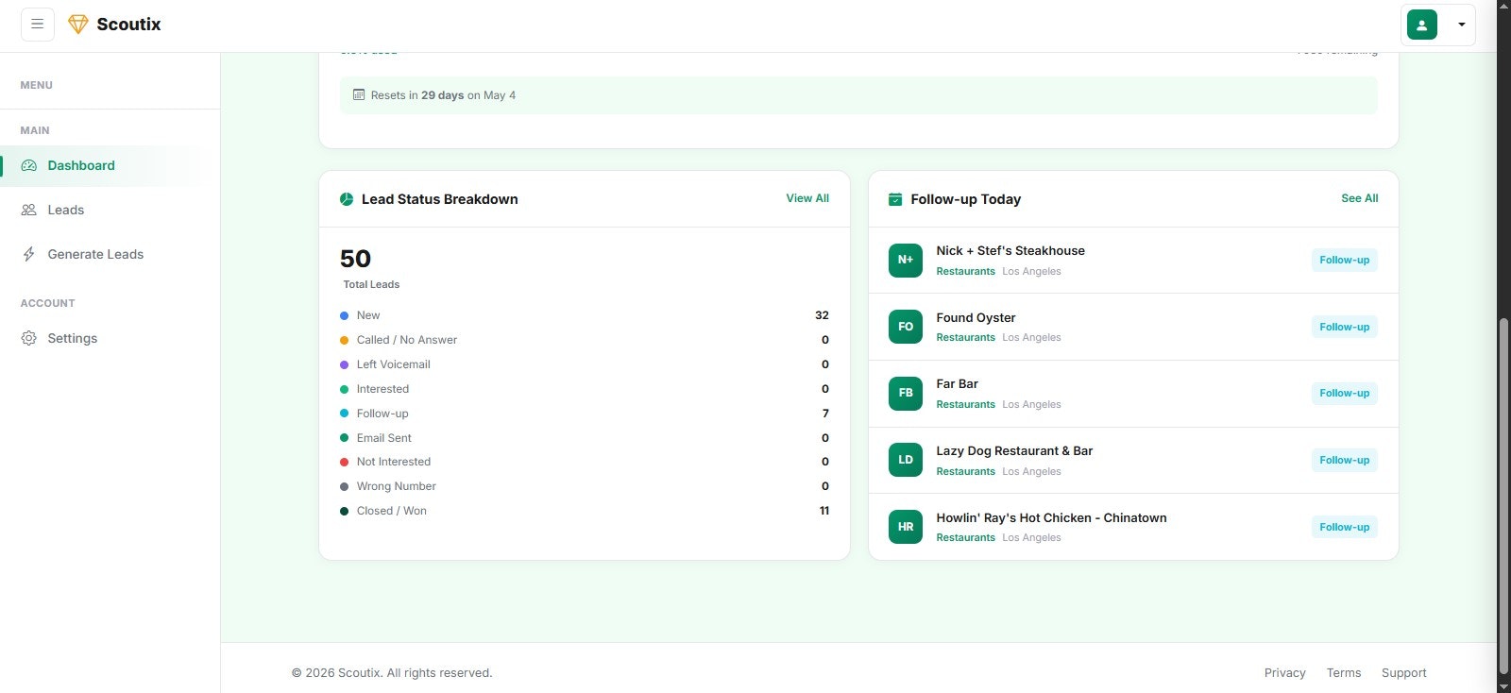Viewport: 1511px width, 693px height.
Task: Click the orange dot for Called / No Answer
Action: click(x=344, y=340)
